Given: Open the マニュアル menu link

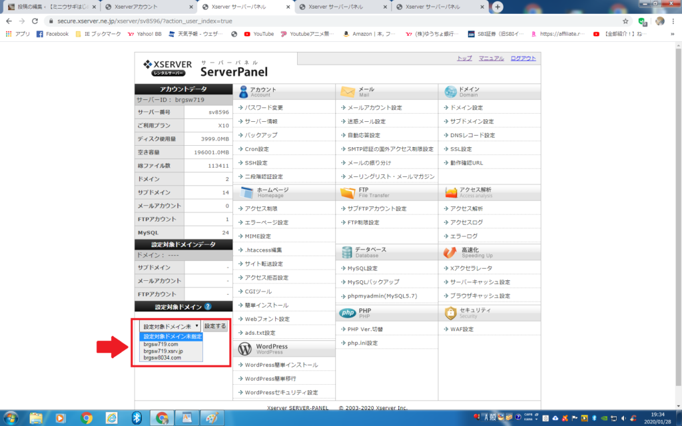Looking at the screenshot, I should pyautogui.click(x=492, y=59).
